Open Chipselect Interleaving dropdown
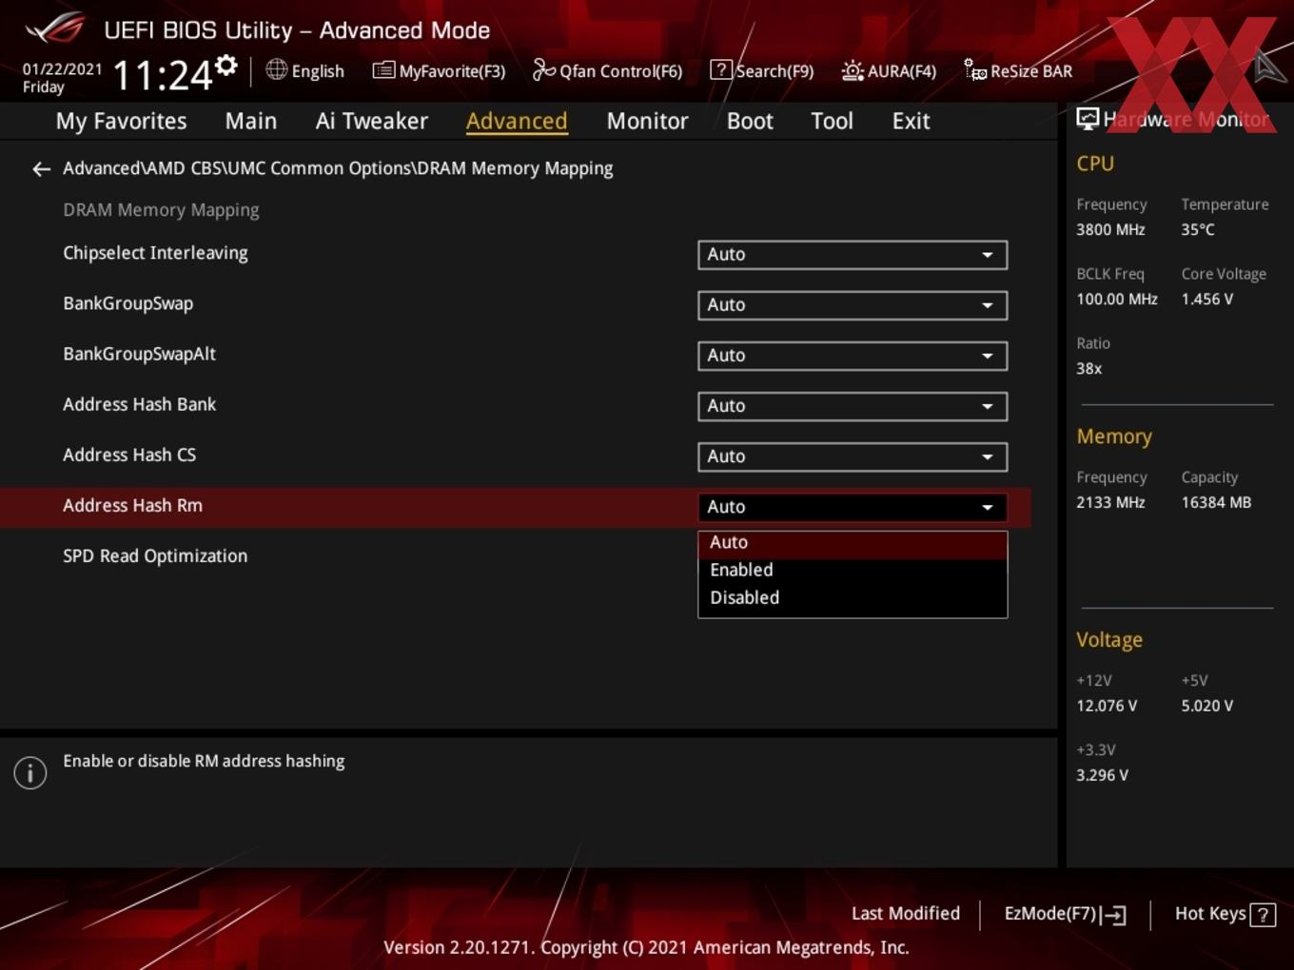This screenshot has height=970, width=1294. [x=853, y=255]
